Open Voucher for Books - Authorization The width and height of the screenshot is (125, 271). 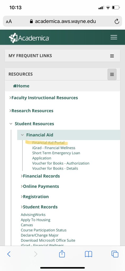click(x=61, y=163)
